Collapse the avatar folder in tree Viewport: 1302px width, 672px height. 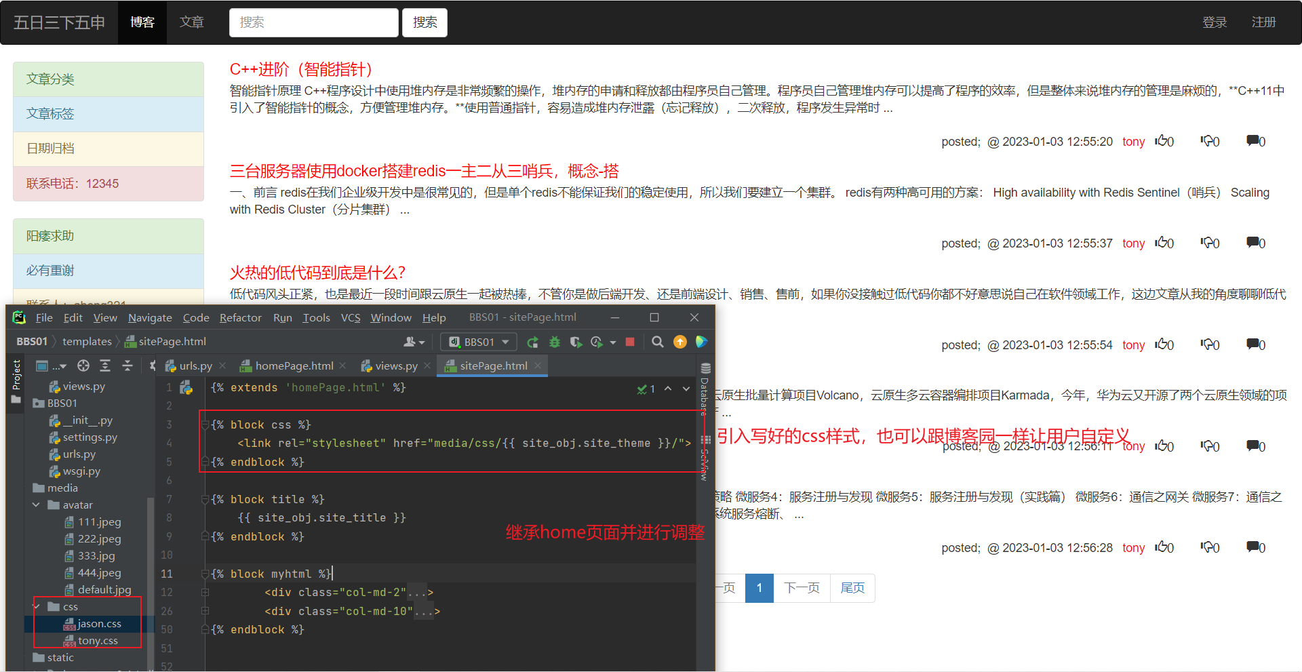point(36,505)
